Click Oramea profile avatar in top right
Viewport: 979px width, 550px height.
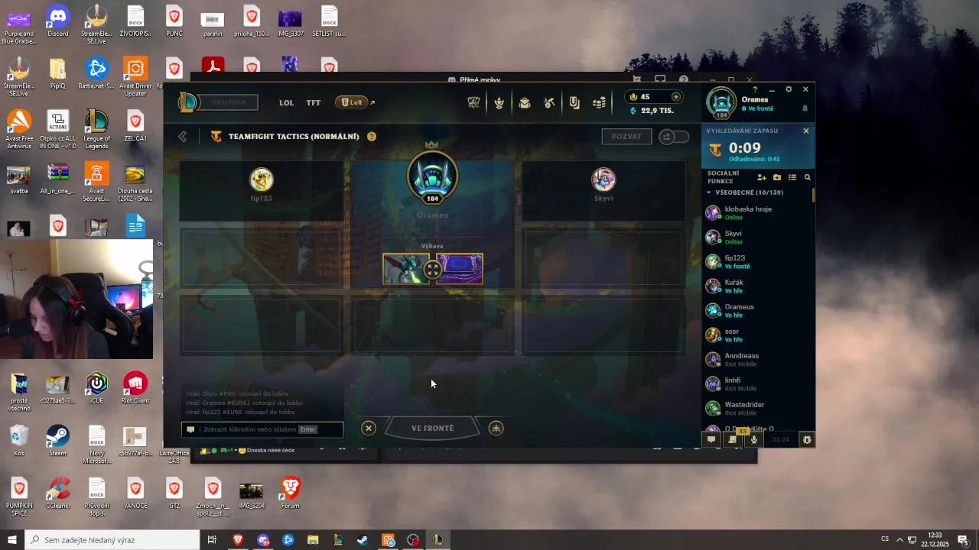[721, 103]
